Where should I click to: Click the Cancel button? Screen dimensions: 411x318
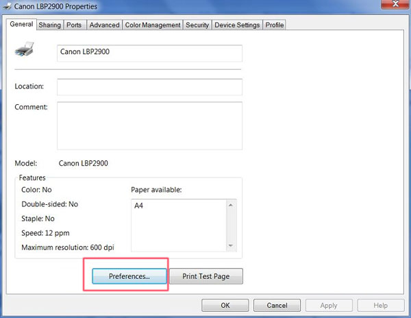tap(277, 306)
